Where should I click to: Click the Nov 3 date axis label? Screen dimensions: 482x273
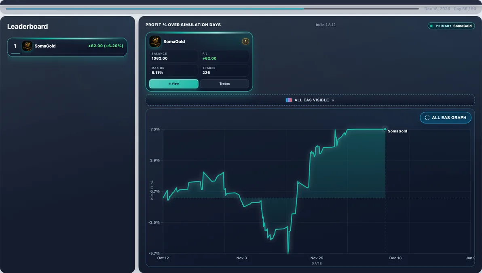click(242, 258)
